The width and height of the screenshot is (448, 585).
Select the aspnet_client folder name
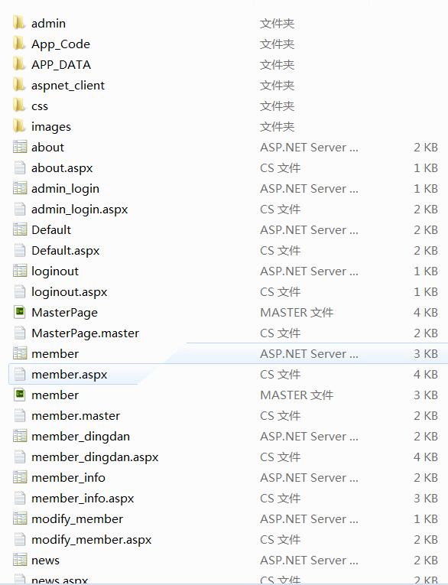[x=68, y=86]
